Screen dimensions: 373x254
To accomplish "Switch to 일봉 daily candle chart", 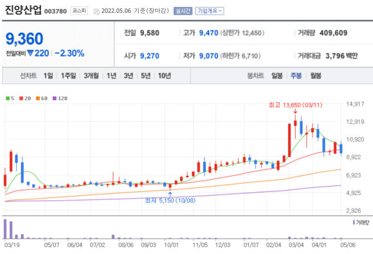I will click(277, 76).
